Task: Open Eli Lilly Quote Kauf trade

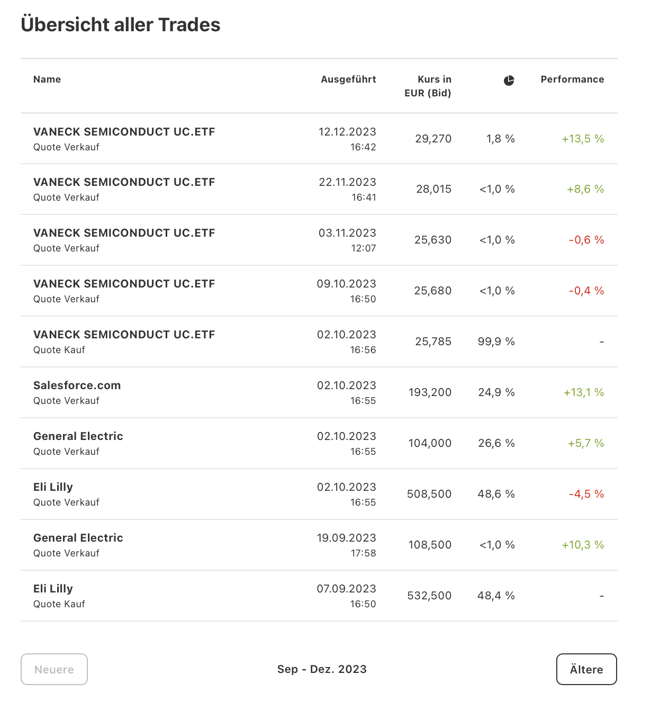Action: (x=53, y=589)
